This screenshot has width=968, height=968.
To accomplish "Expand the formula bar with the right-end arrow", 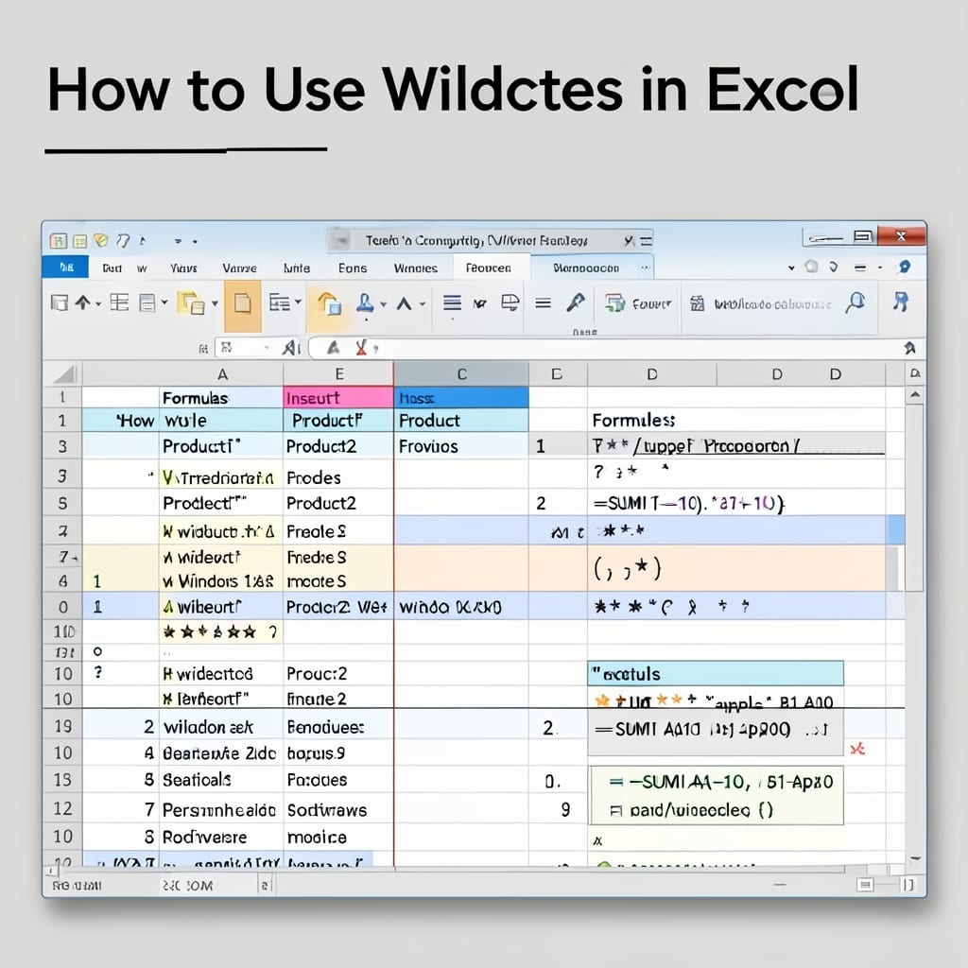I will click(910, 348).
